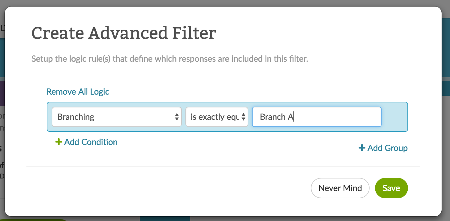The image size is (450, 221).
Task: Click the up-down arrows on the Branching selector
Action: click(177, 117)
